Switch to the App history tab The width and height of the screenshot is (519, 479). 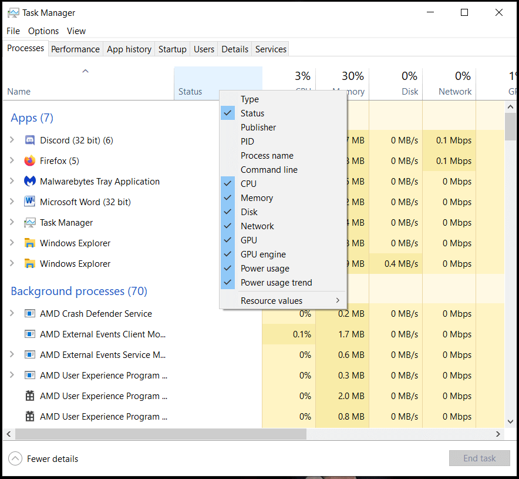click(x=129, y=49)
